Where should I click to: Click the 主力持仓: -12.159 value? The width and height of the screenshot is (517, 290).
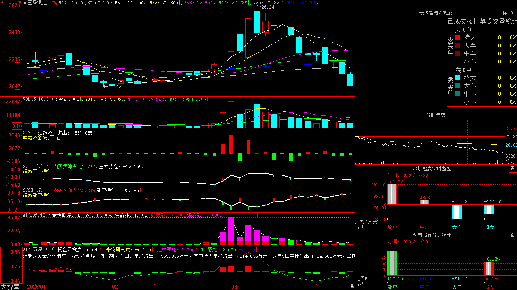[x=122, y=167]
